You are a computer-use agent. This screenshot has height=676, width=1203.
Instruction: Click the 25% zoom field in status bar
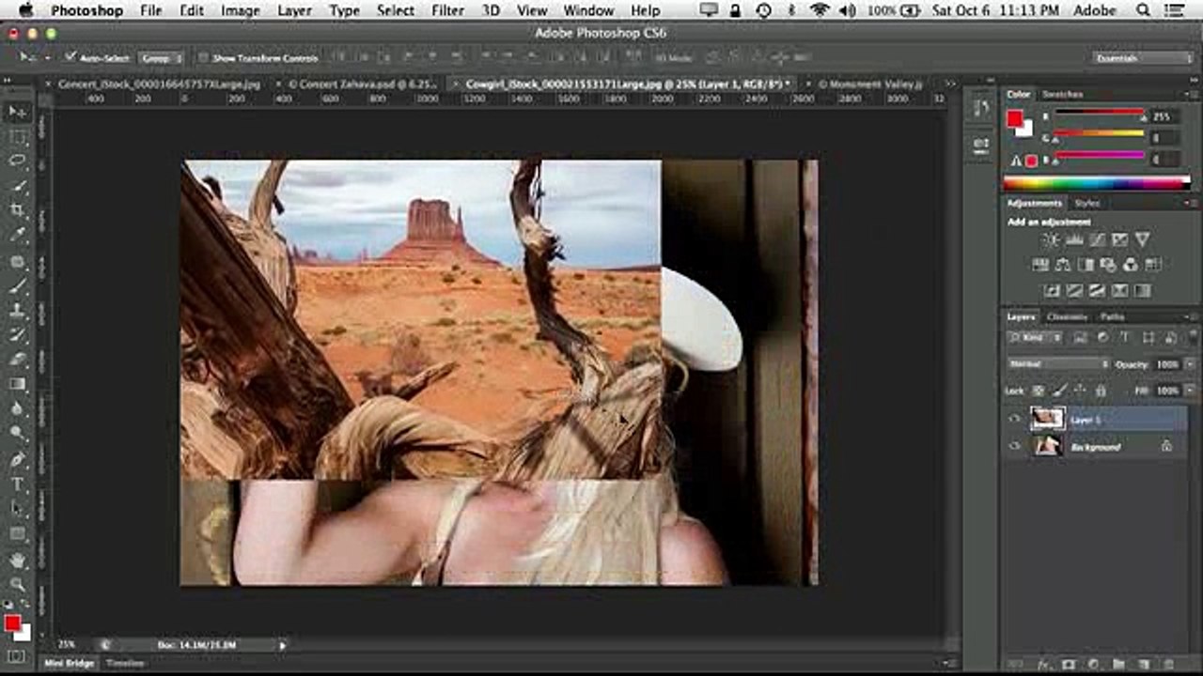pyautogui.click(x=68, y=645)
